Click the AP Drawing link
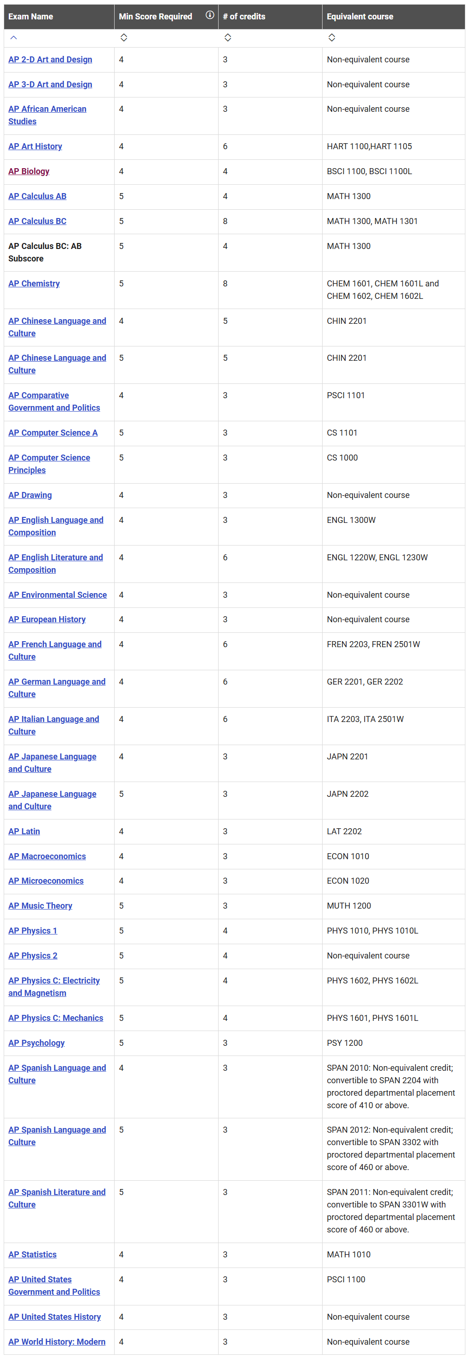470x1359 pixels. click(30, 495)
